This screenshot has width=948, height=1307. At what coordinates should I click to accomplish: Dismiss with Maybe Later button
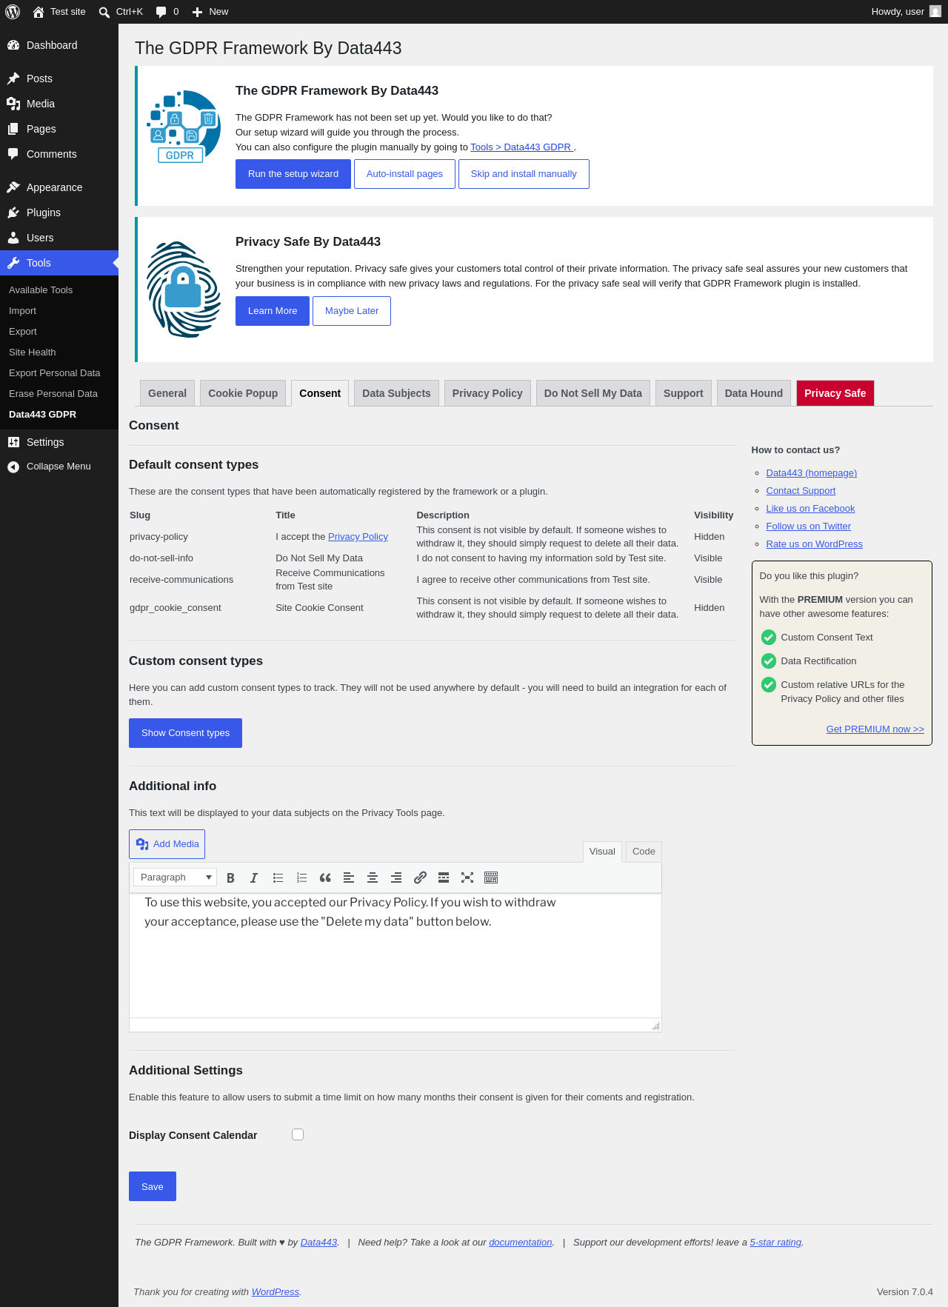(352, 311)
